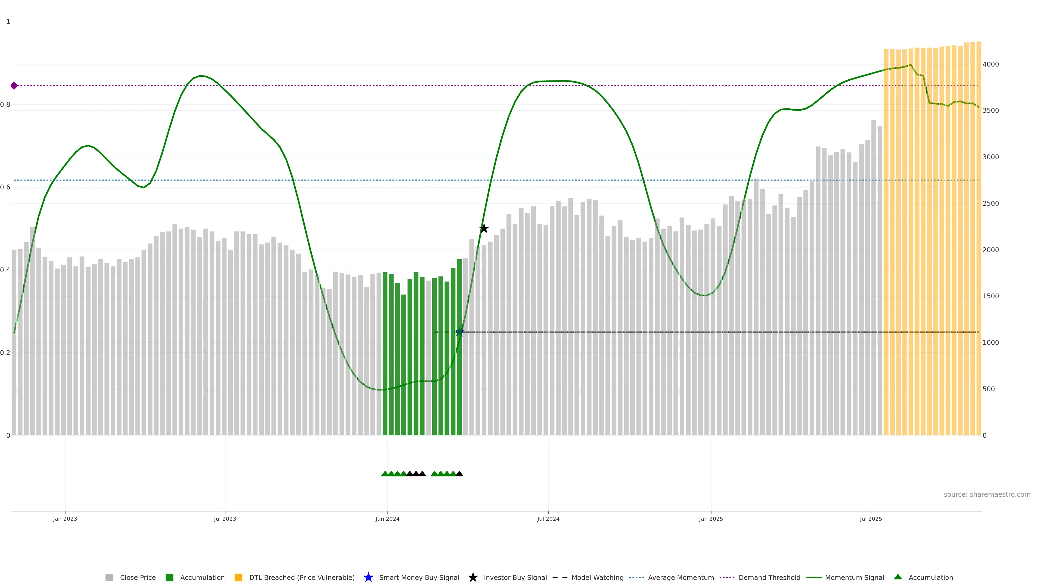Click the black star icon in legend

pos(473,577)
